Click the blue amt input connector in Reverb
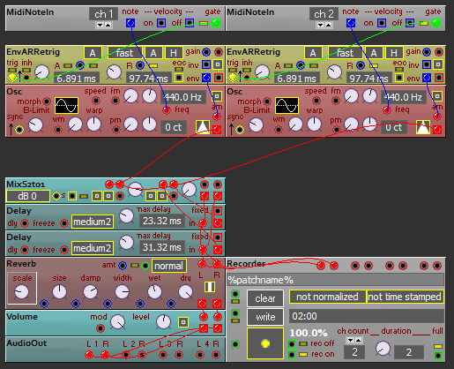This screenshot has height=369, width=454. (x=123, y=266)
